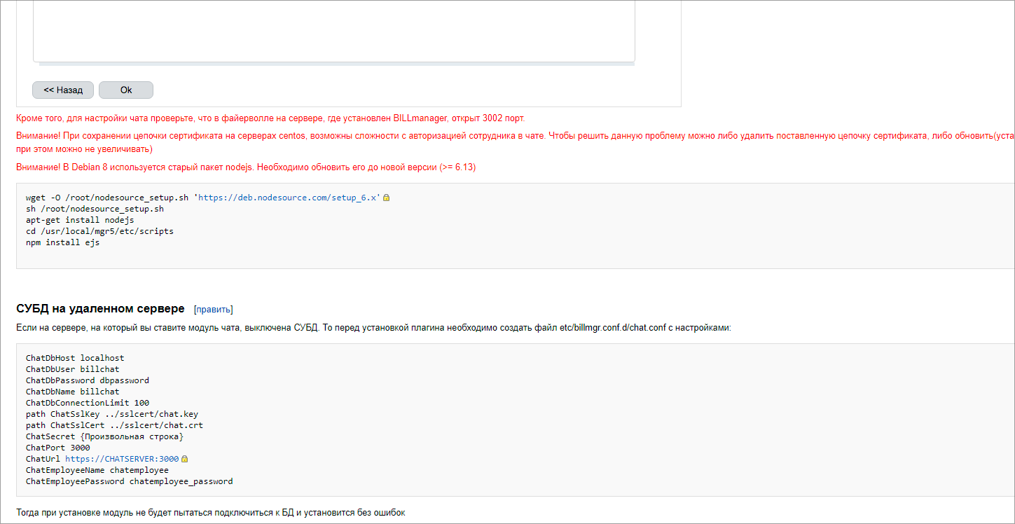Click the line 'sh /root/nodesource_setup.sh'
The height and width of the screenshot is (524, 1015).
(x=95, y=209)
